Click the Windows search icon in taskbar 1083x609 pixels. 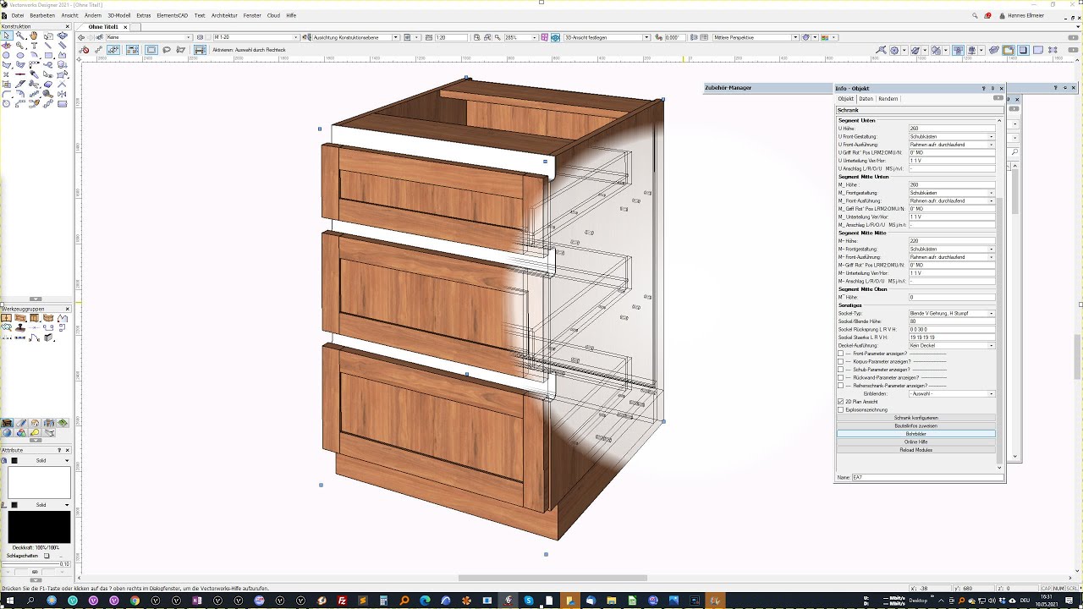click(30, 601)
